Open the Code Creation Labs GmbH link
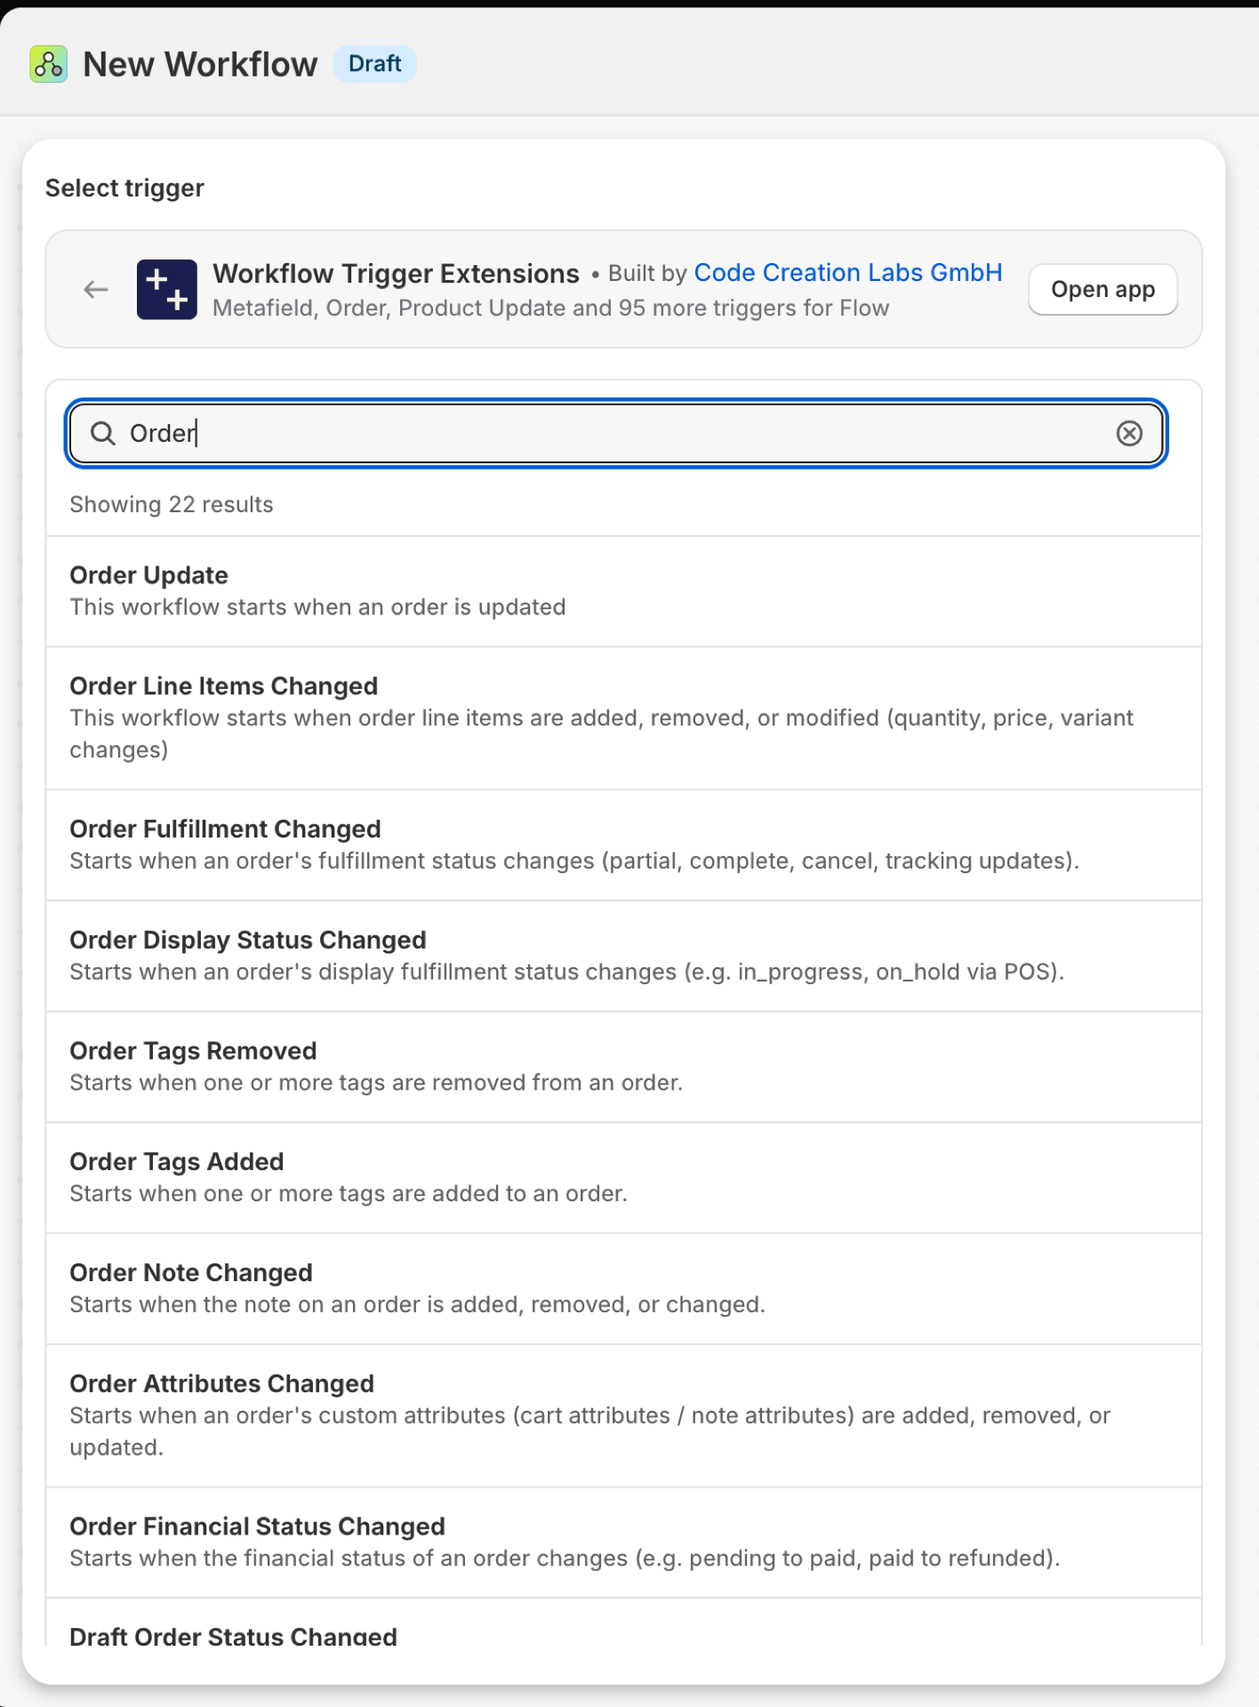This screenshot has width=1259, height=1707. 848,272
